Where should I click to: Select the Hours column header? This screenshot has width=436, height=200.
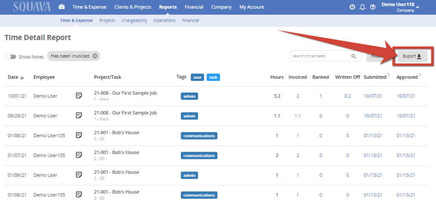[277, 77]
